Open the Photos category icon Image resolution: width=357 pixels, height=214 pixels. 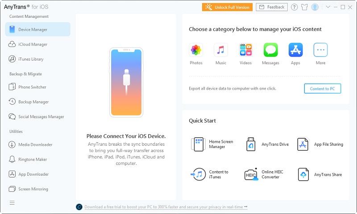(196, 50)
